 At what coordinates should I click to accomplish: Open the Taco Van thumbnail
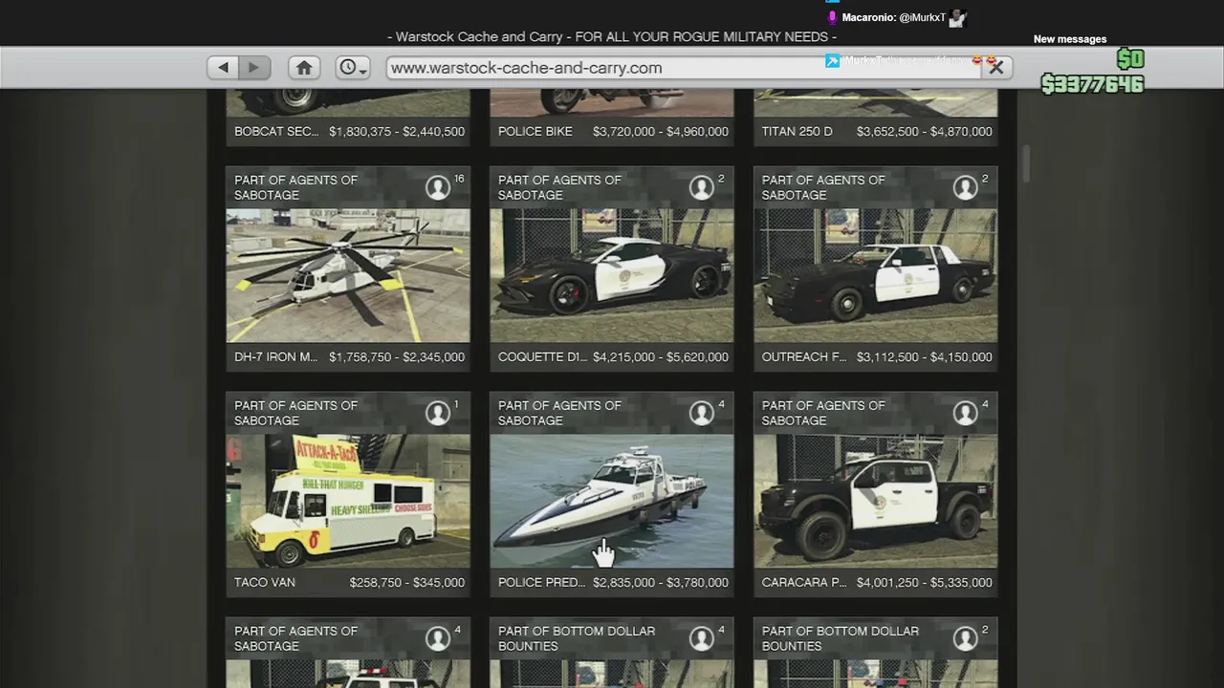(x=348, y=501)
